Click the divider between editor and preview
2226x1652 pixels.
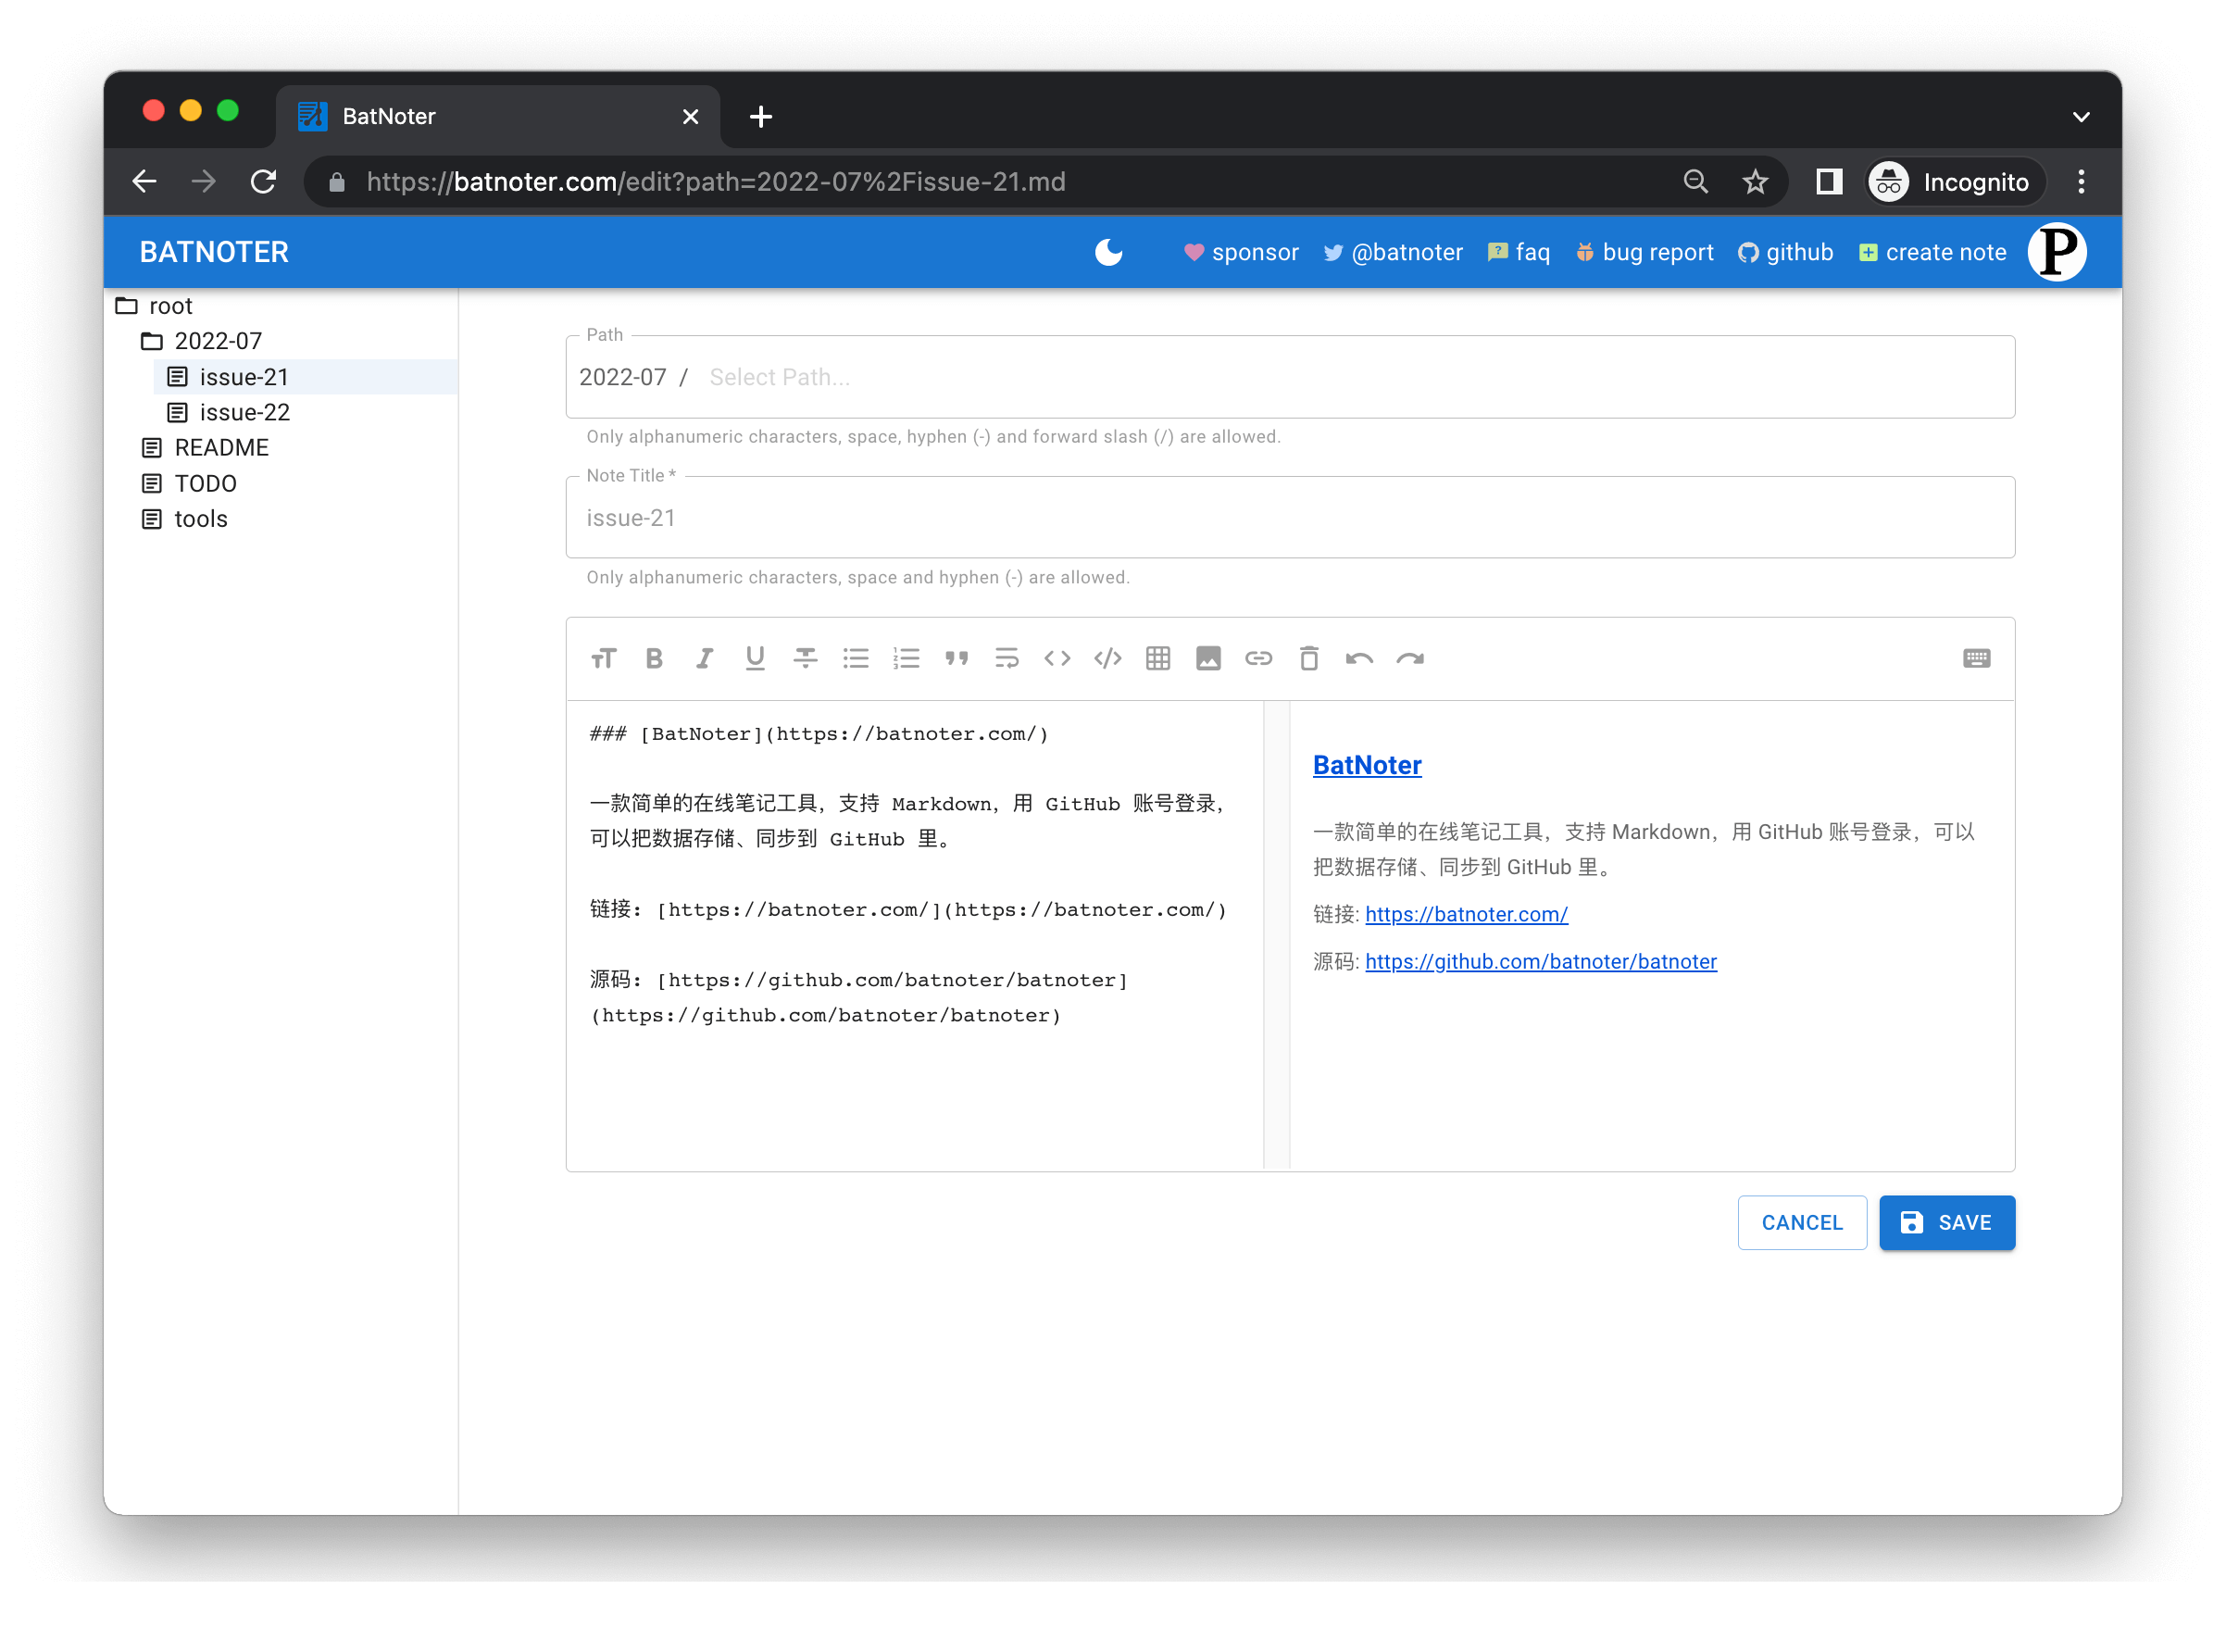coord(1276,935)
